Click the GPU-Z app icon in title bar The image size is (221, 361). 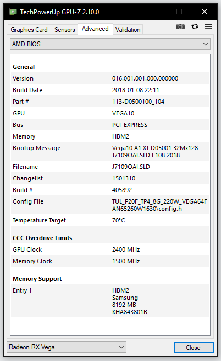(13, 12)
